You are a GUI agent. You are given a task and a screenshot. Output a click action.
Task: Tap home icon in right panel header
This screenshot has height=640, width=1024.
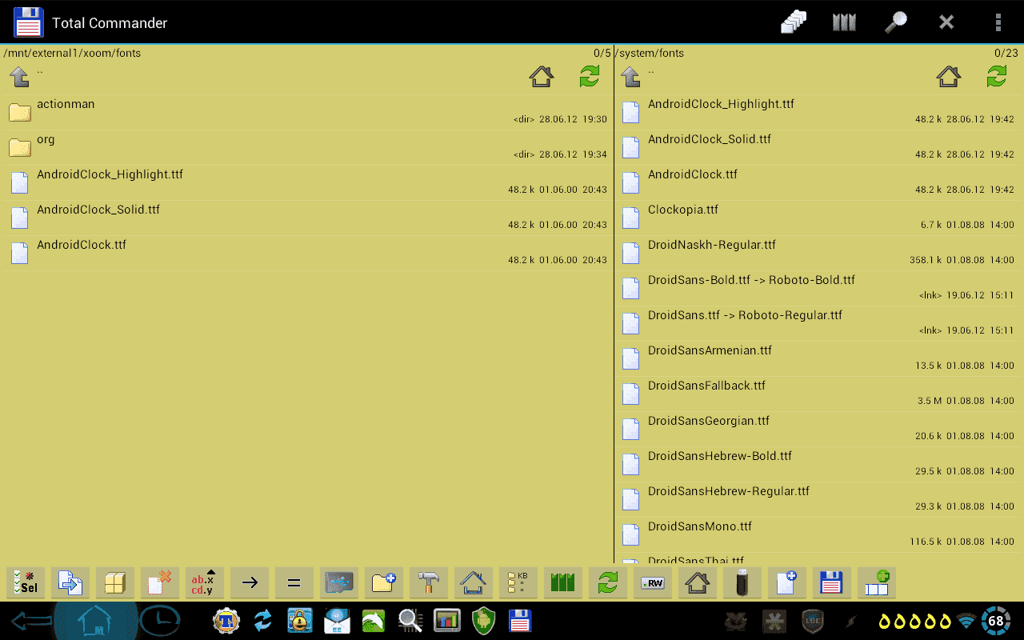tap(949, 77)
